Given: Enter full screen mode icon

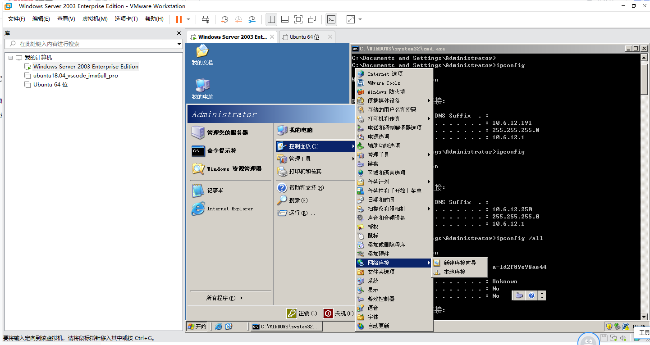Looking at the screenshot, I should [x=298, y=19].
